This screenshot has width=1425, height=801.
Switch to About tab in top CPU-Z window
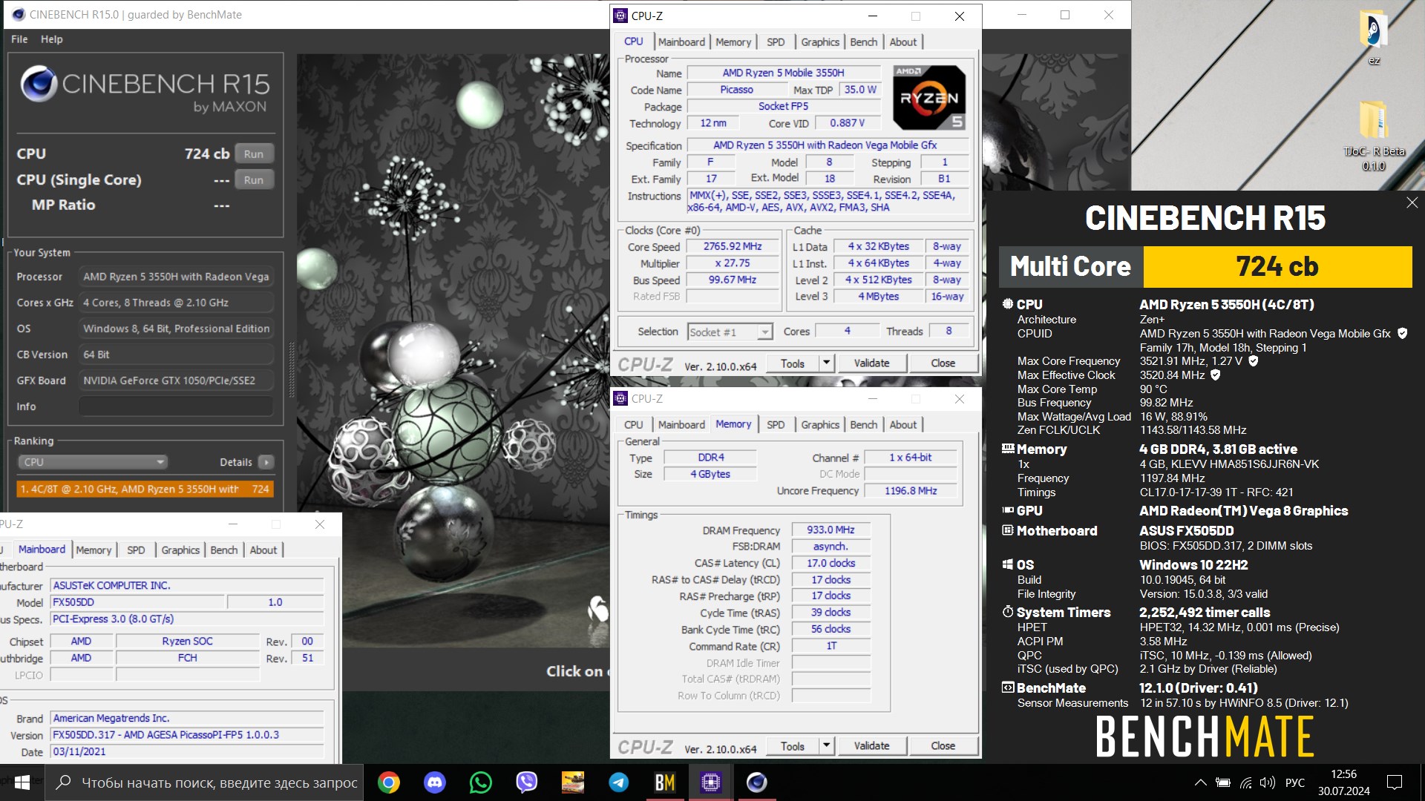click(903, 42)
